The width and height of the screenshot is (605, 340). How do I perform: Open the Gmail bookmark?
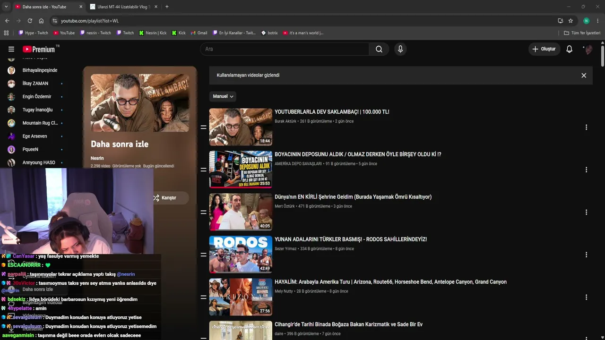[199, 33]
